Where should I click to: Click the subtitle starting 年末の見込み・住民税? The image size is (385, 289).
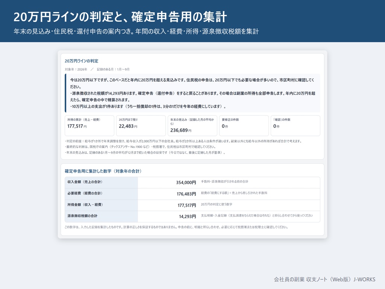(x=136, y=32)
